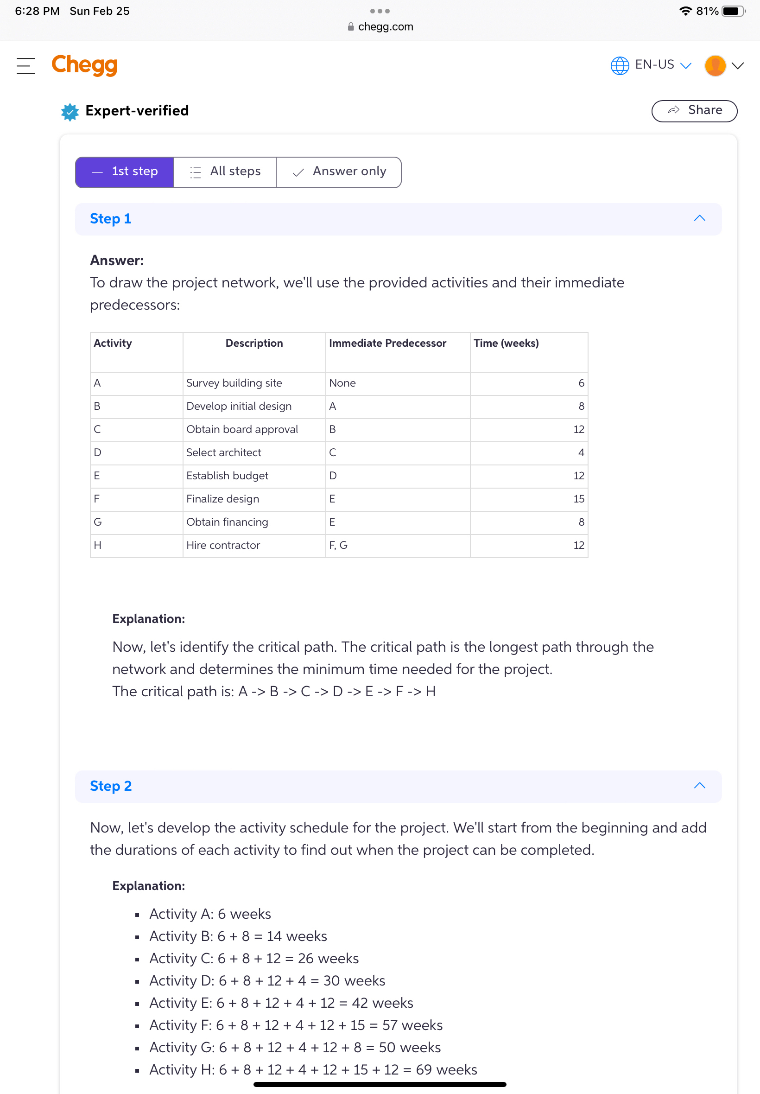The width and height of the screenshot is (760, 1094).
Task: Click the orange user profile avatar
Action: pos(714,65)
